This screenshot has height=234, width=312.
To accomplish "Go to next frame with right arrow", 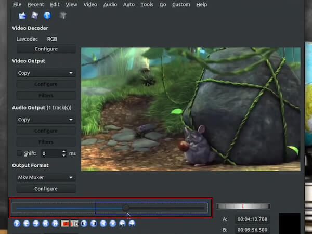I will (36, 224).
